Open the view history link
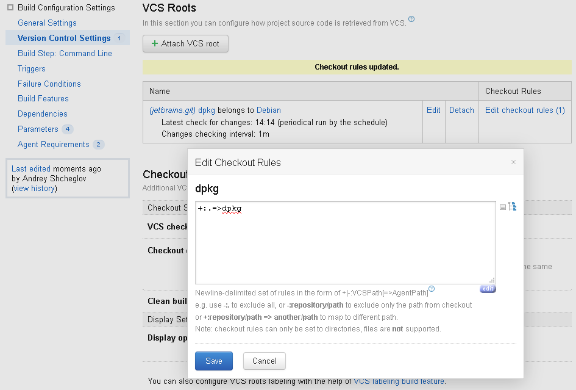This screenshot has width=576, height=390. point(34,188)
